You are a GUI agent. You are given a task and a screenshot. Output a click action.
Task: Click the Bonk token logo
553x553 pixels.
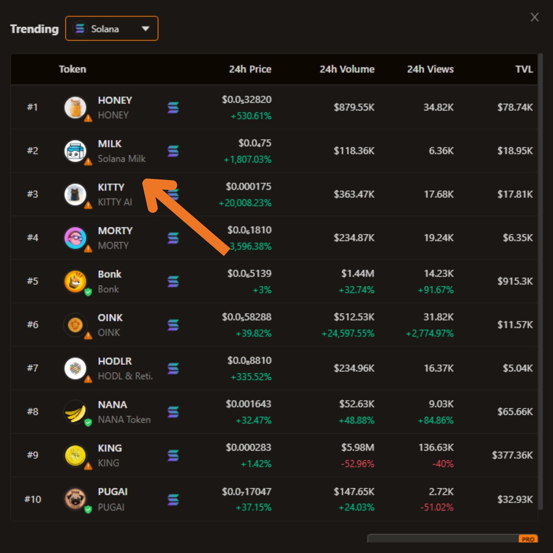click(75, 281)
